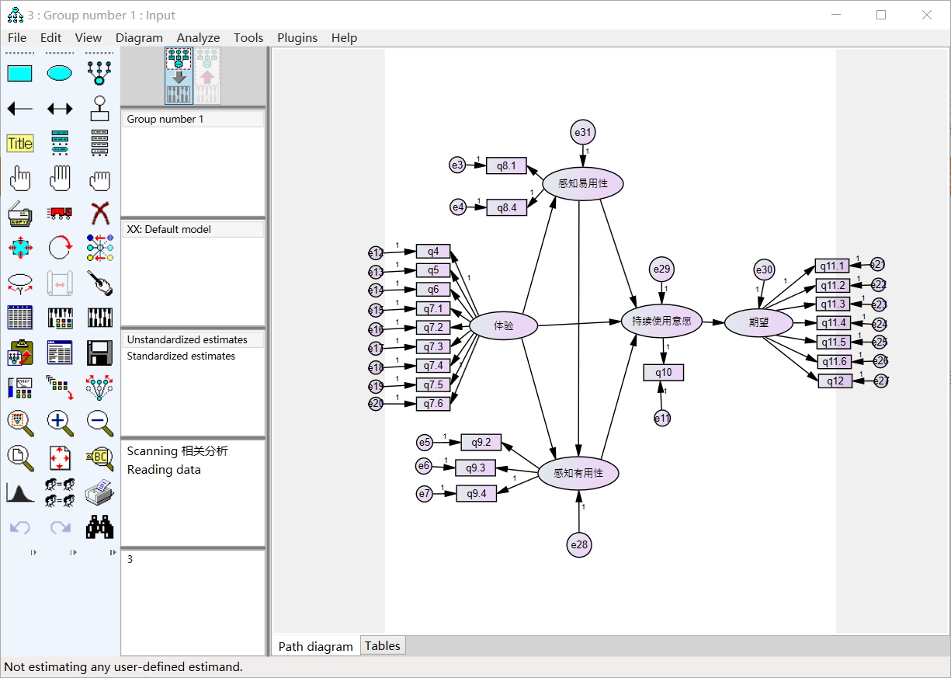The height and width of the screenshot is (678, 951).
Task: Open the select data files dialog
Action: (19, 318)
